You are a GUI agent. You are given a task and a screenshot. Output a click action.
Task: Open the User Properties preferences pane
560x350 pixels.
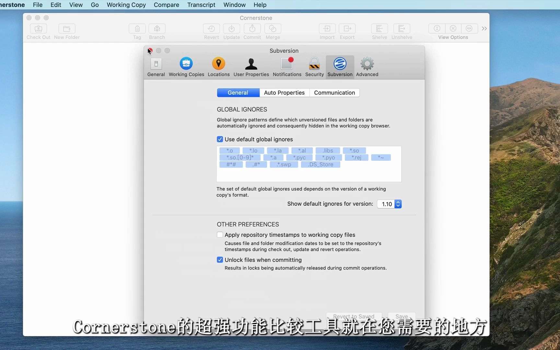coord(251,67)
